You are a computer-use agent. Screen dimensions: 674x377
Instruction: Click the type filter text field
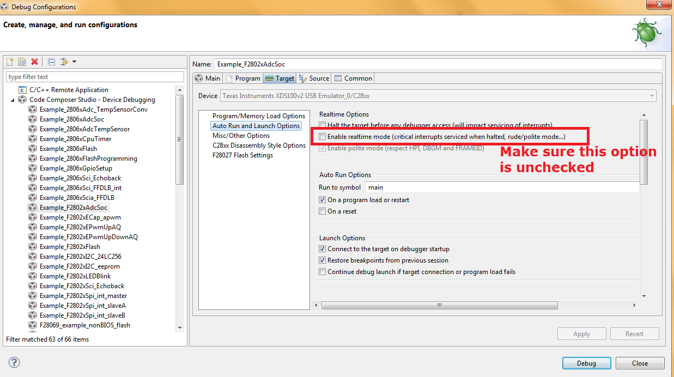pos(95,77)
